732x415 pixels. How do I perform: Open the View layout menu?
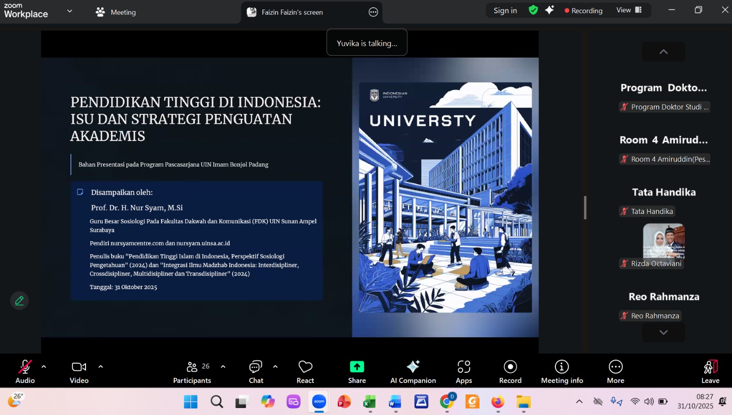click(x=629, y=10)
